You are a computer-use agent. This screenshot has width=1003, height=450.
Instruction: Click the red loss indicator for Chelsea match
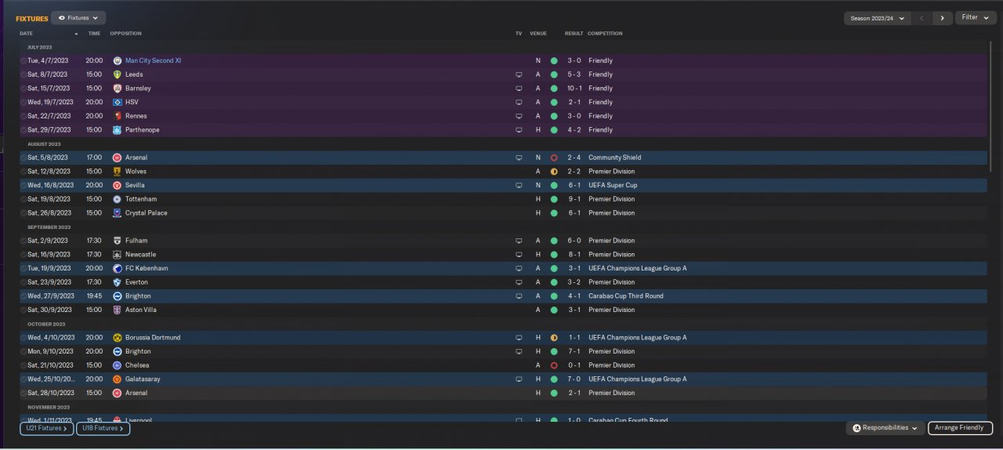pos(554,365)
